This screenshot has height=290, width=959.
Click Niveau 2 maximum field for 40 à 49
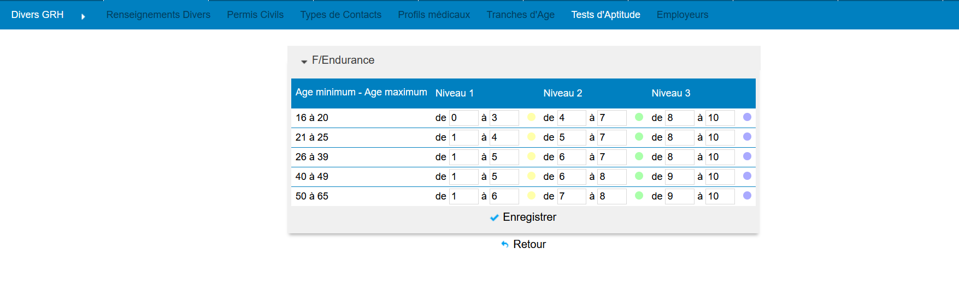[611, 177]
